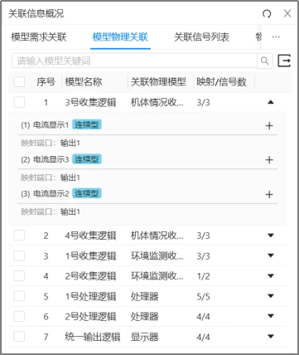Toggle the select-all header checkbox

coord(19,82)
